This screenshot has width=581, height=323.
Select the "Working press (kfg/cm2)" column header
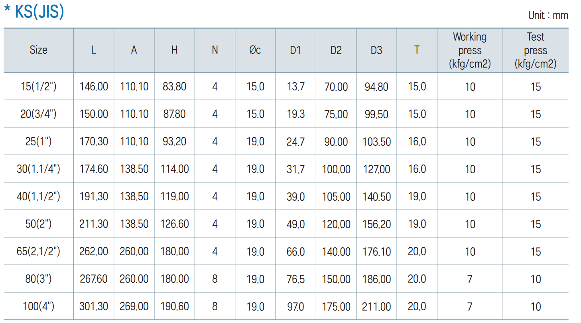[x=470, y=50]
